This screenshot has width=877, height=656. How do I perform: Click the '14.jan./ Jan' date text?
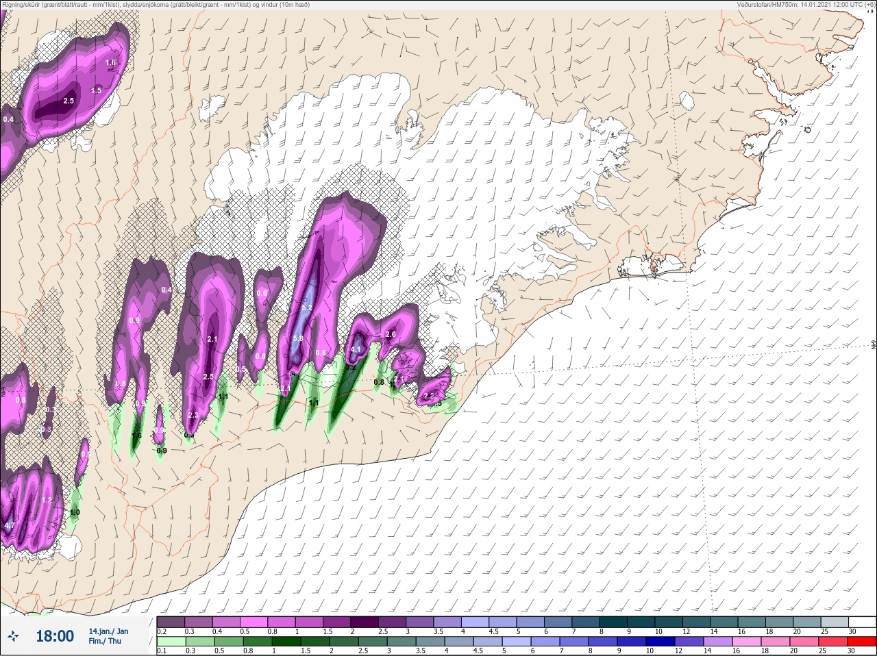pyautogui.click(x=108, y=631)
